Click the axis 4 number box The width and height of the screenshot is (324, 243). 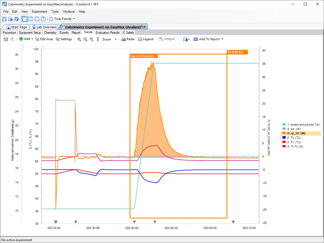[260, 47]
